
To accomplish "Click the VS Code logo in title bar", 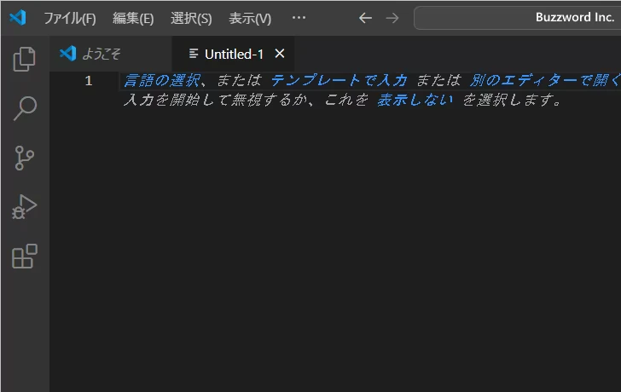I will 18,18.
